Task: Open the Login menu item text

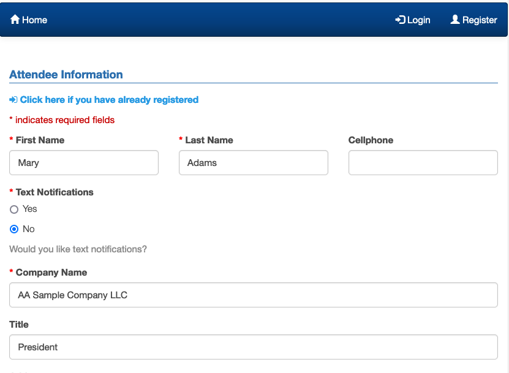Action: [419, 20]
